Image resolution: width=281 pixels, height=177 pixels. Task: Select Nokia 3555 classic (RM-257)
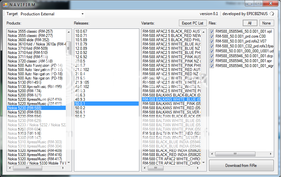36,31
